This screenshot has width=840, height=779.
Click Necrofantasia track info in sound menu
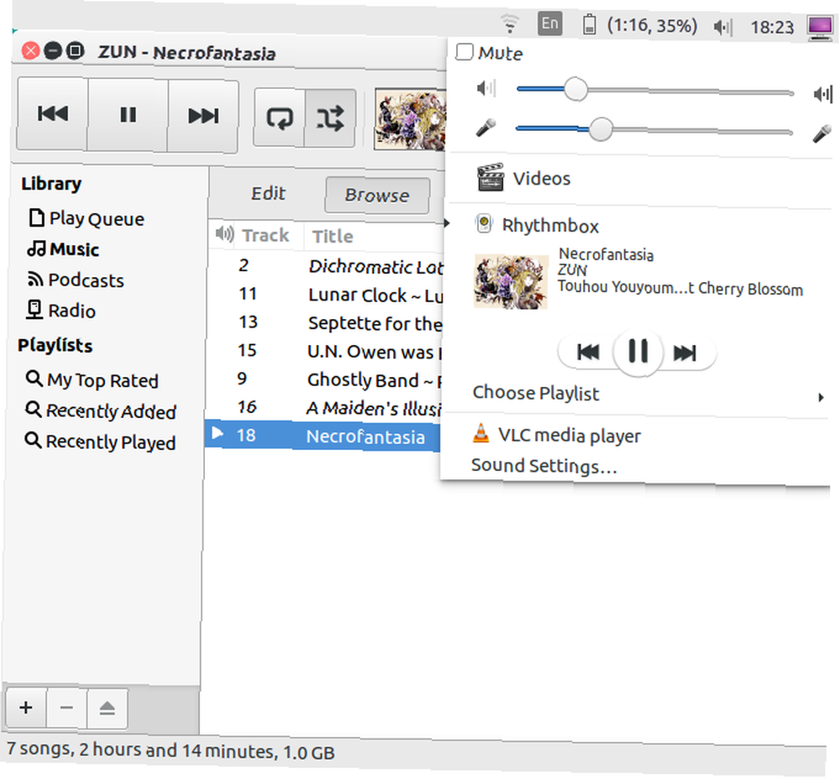coord(680,272)
